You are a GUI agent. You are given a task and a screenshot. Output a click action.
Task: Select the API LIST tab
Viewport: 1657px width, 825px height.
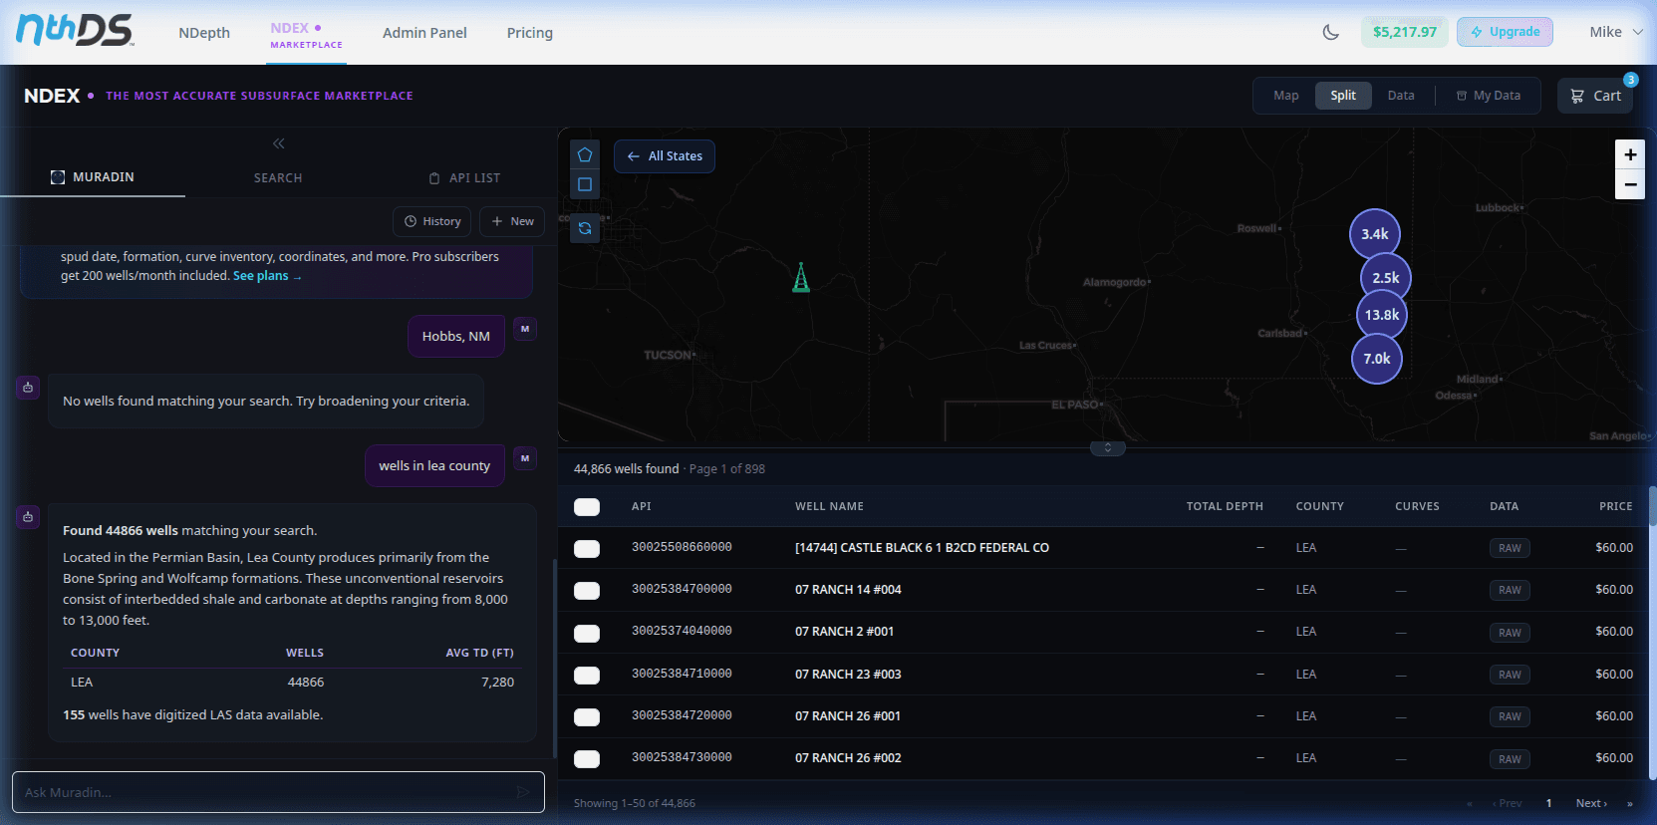pyautogui.click(x=464, y=177)
